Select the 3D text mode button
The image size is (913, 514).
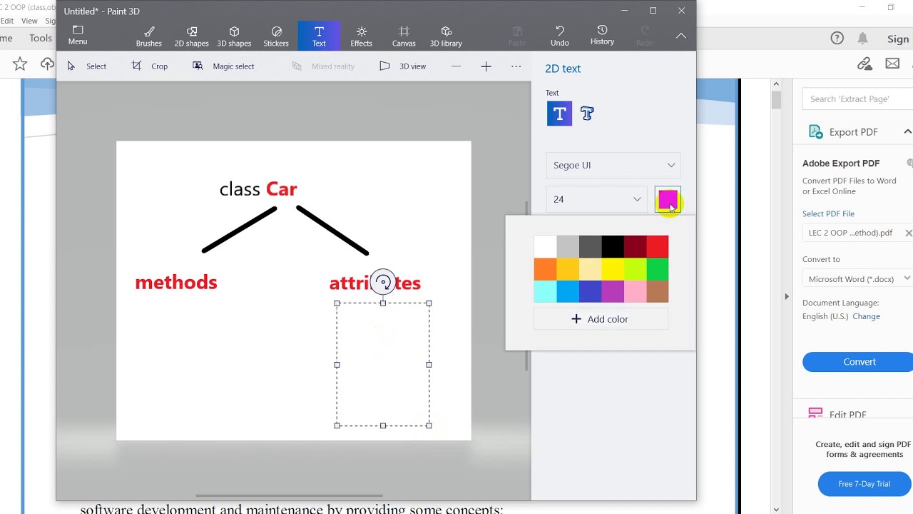(x=587, y=114)
